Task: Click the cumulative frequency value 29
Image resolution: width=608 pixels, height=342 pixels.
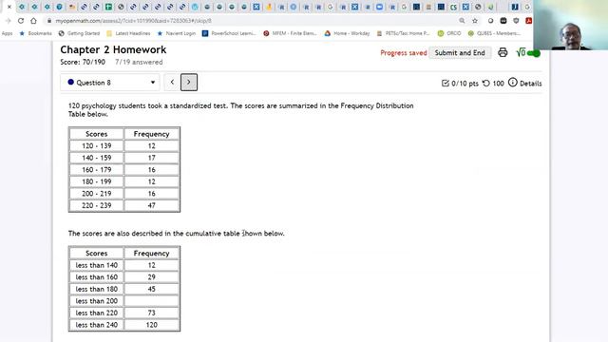Action: 151,277
